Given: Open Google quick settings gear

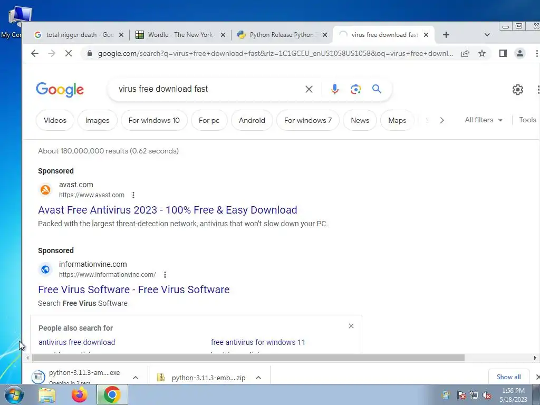Looking at the screenshot, I should pyautogui.click(x=518, y=90).
